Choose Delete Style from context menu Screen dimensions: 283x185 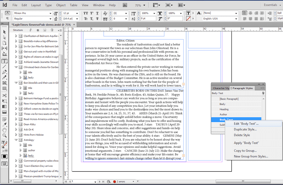(253, 135)
